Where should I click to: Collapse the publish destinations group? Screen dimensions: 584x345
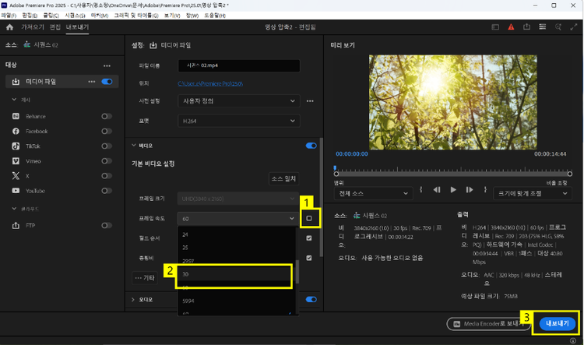pyautogui.click(x=14, y=100)
